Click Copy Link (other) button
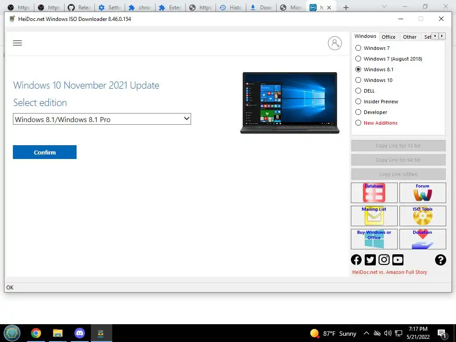Image resolution: width=456 pixels, height=342 pixels. (398, 174)
